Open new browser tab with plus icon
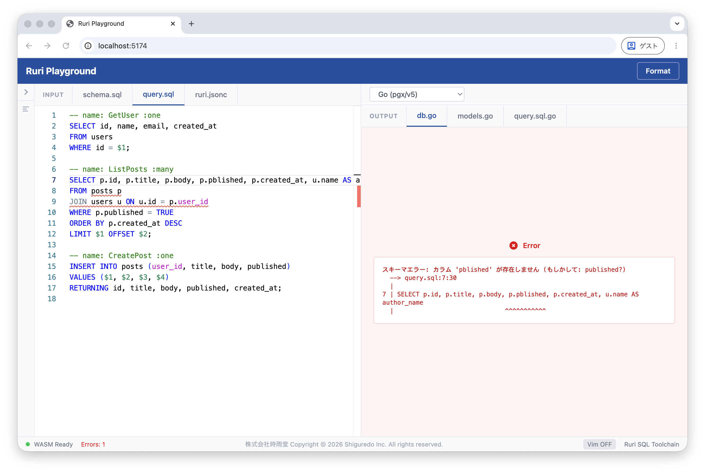 pos(191,24)
